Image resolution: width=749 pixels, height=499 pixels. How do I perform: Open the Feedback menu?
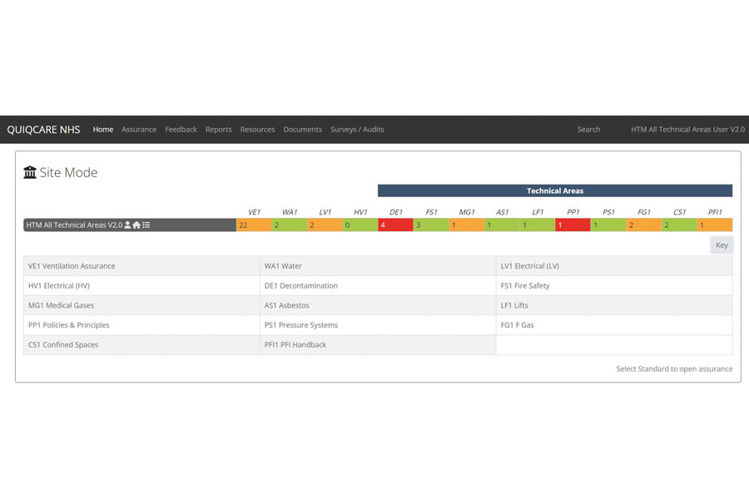[181, 130]
